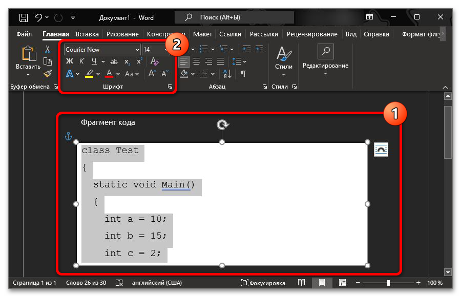The image size is (461, 297).
Task: Select the Format Painter brush
Action: [48, 74]
